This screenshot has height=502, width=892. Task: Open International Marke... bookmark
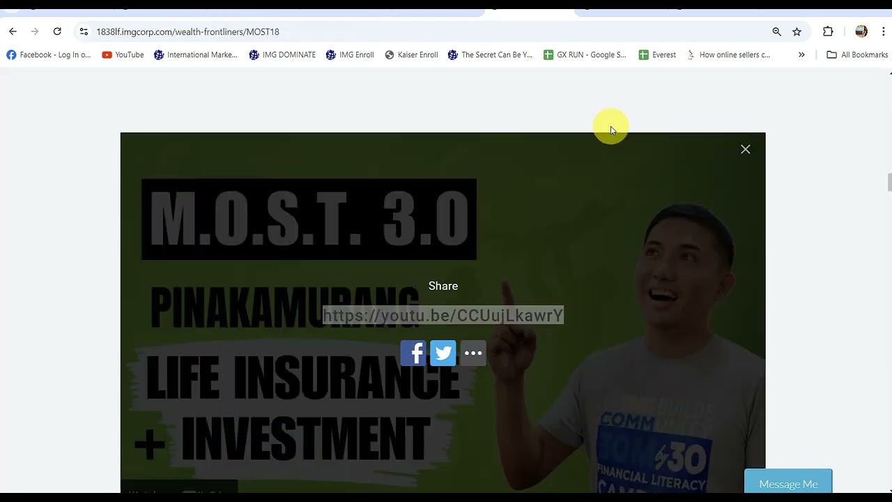point(196,54)
